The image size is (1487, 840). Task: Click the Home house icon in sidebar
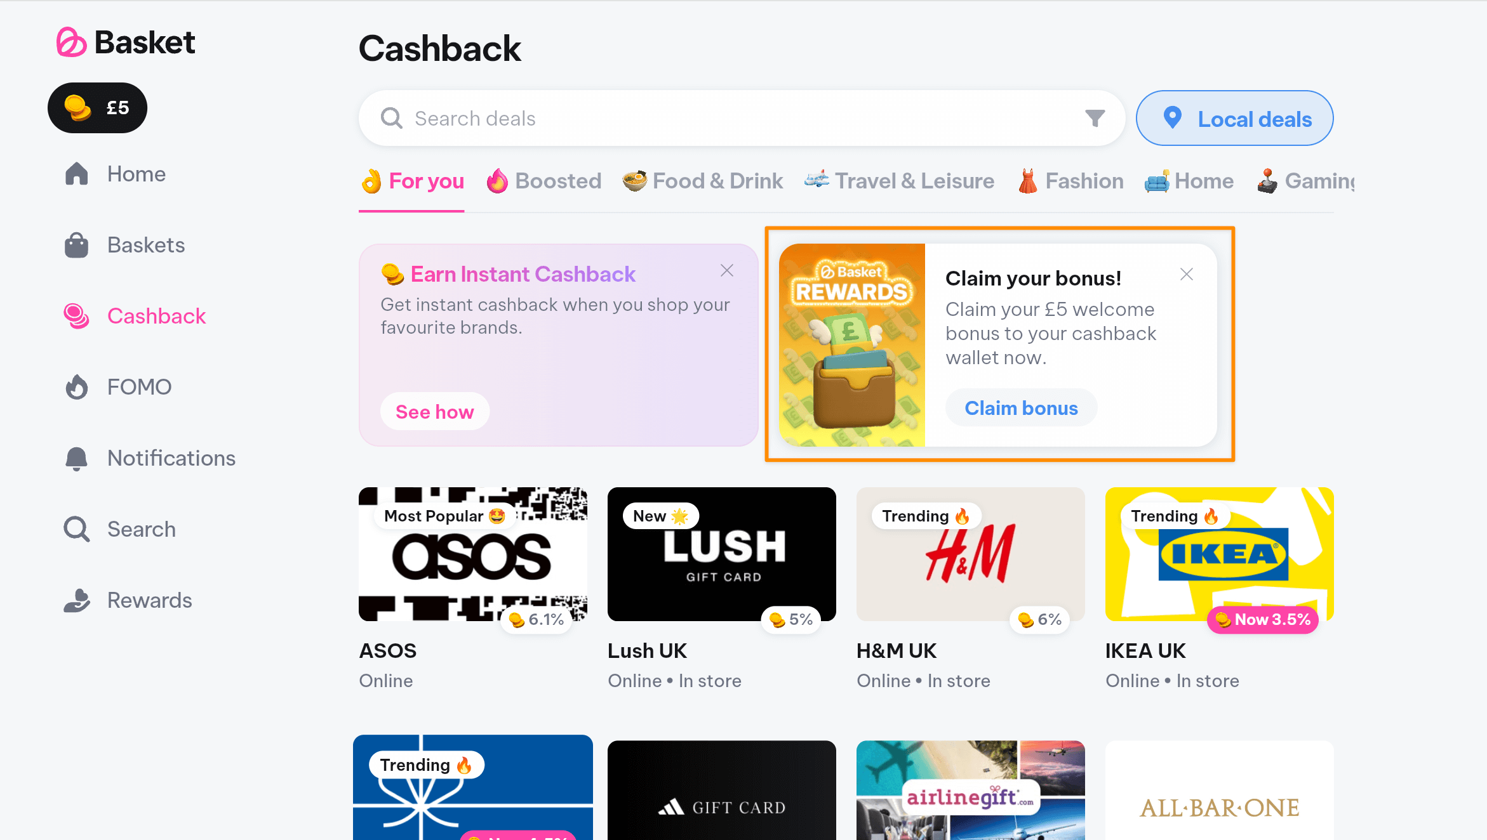[77, 174]
